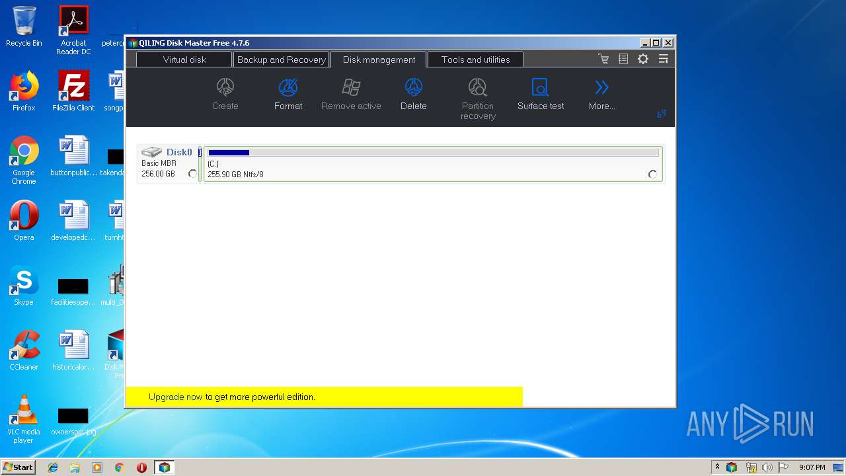Viewport: 846px width, 476px height.
Task: Start the Surface test tool
Action: point(541,87)
